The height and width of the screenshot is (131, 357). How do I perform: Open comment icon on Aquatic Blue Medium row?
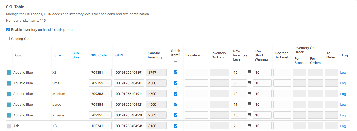coord(249,93)
